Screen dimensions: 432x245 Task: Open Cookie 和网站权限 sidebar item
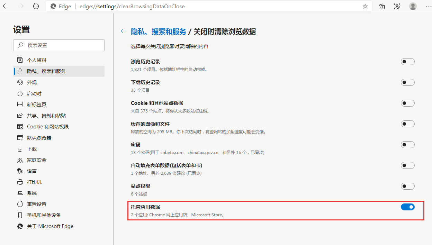click(48, 127)
